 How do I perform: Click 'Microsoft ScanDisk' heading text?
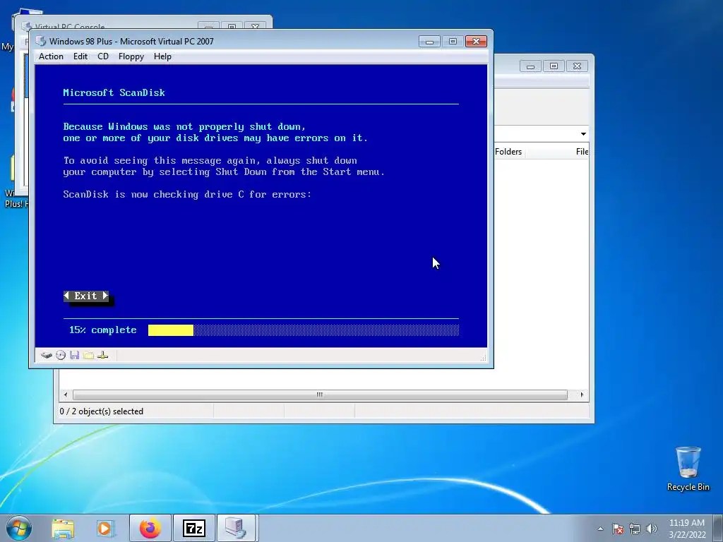click(x=114, y=92)
